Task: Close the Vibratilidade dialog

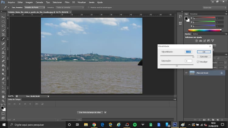Action: click(x=210, y=46)
